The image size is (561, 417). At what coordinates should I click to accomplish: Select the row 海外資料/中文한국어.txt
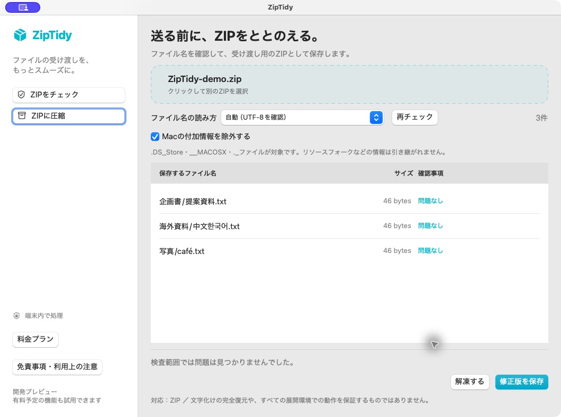pyautogui.click(x=349, y=226)
